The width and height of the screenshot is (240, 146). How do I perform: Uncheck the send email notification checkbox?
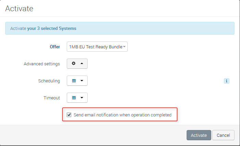coord(69,115)
